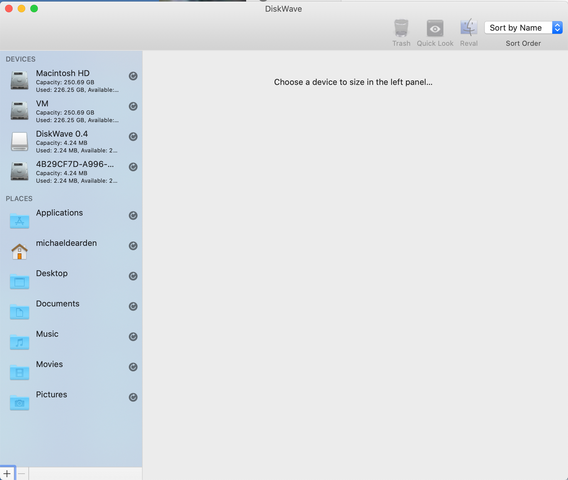Image resolution: width=568 pixels, height=480 pixels.
Task: Click the Desktop folder icon
Action: (x=20, y=281)
